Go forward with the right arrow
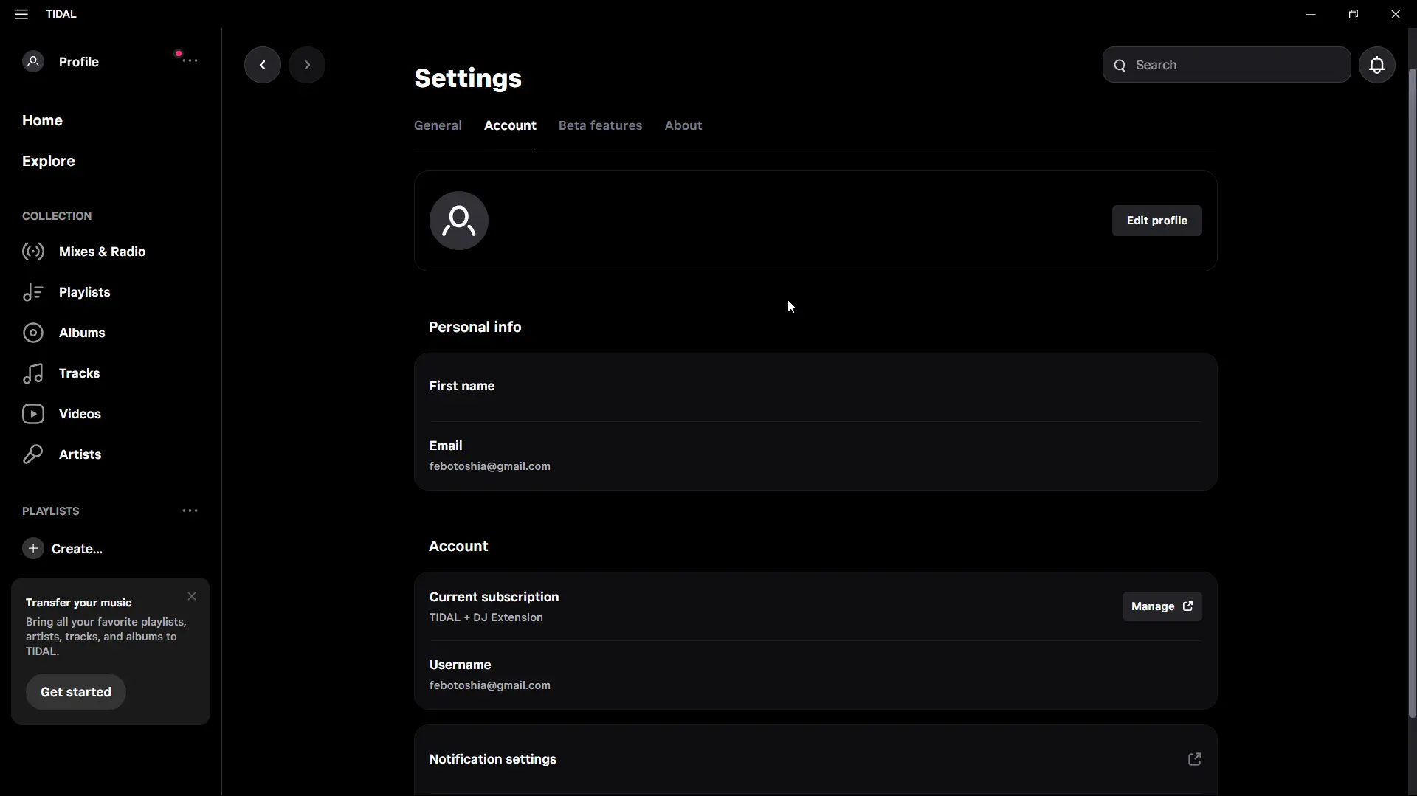Screen dimensions: 1417x796 (307, 65)
